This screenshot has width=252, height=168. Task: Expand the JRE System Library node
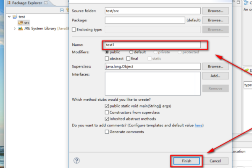[15, 29]
